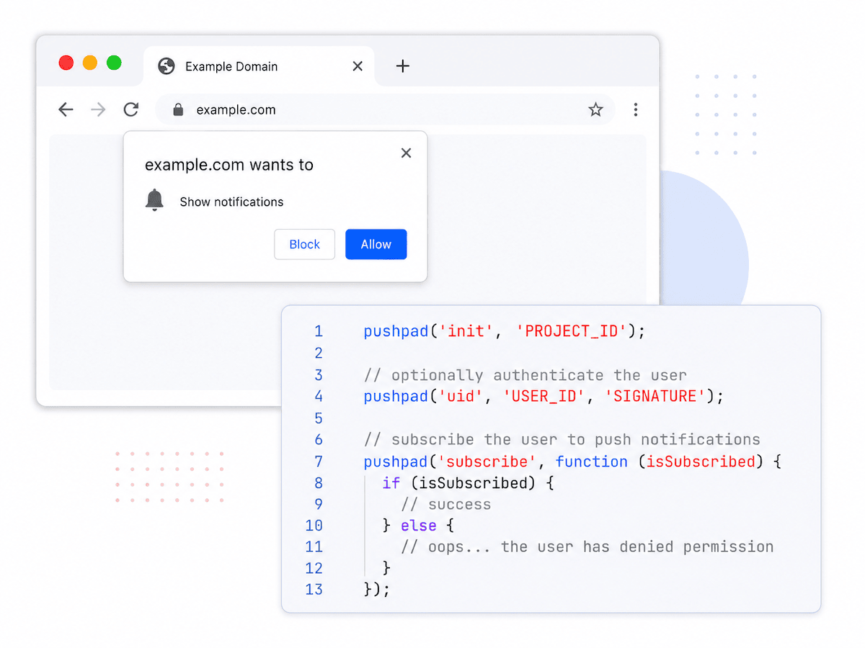This screenshot has height=648, width=865.
Task: Bookmark the page with the star icon
Action: (595, 109)
